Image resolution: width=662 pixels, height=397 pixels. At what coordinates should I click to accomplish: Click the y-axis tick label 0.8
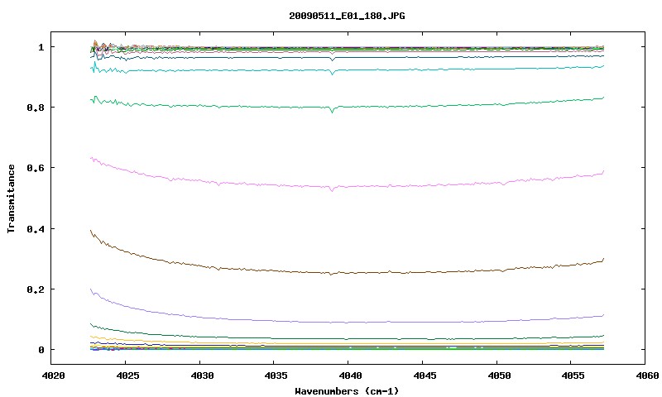coord(36,108)
